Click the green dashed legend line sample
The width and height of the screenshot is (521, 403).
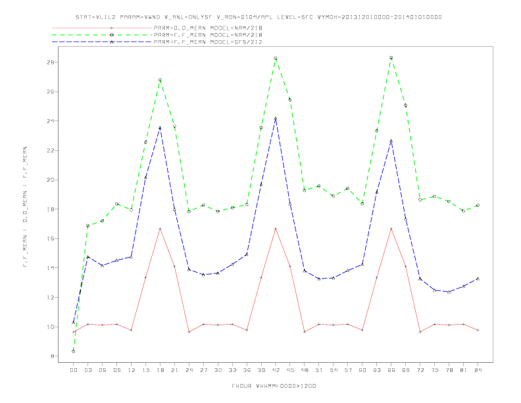point(102,35)
